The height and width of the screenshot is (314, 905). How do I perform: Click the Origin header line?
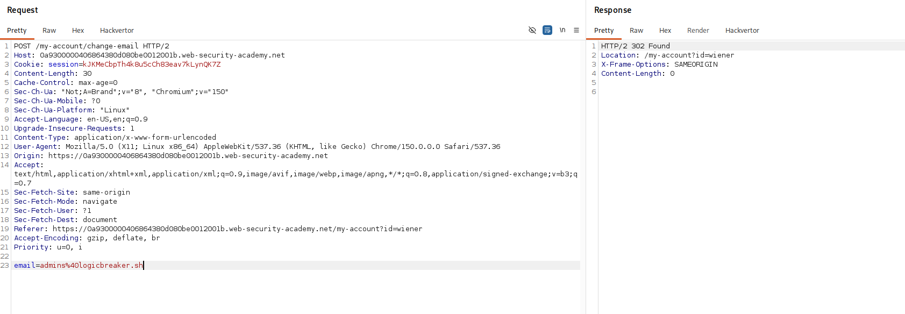(x=171, y=156)
